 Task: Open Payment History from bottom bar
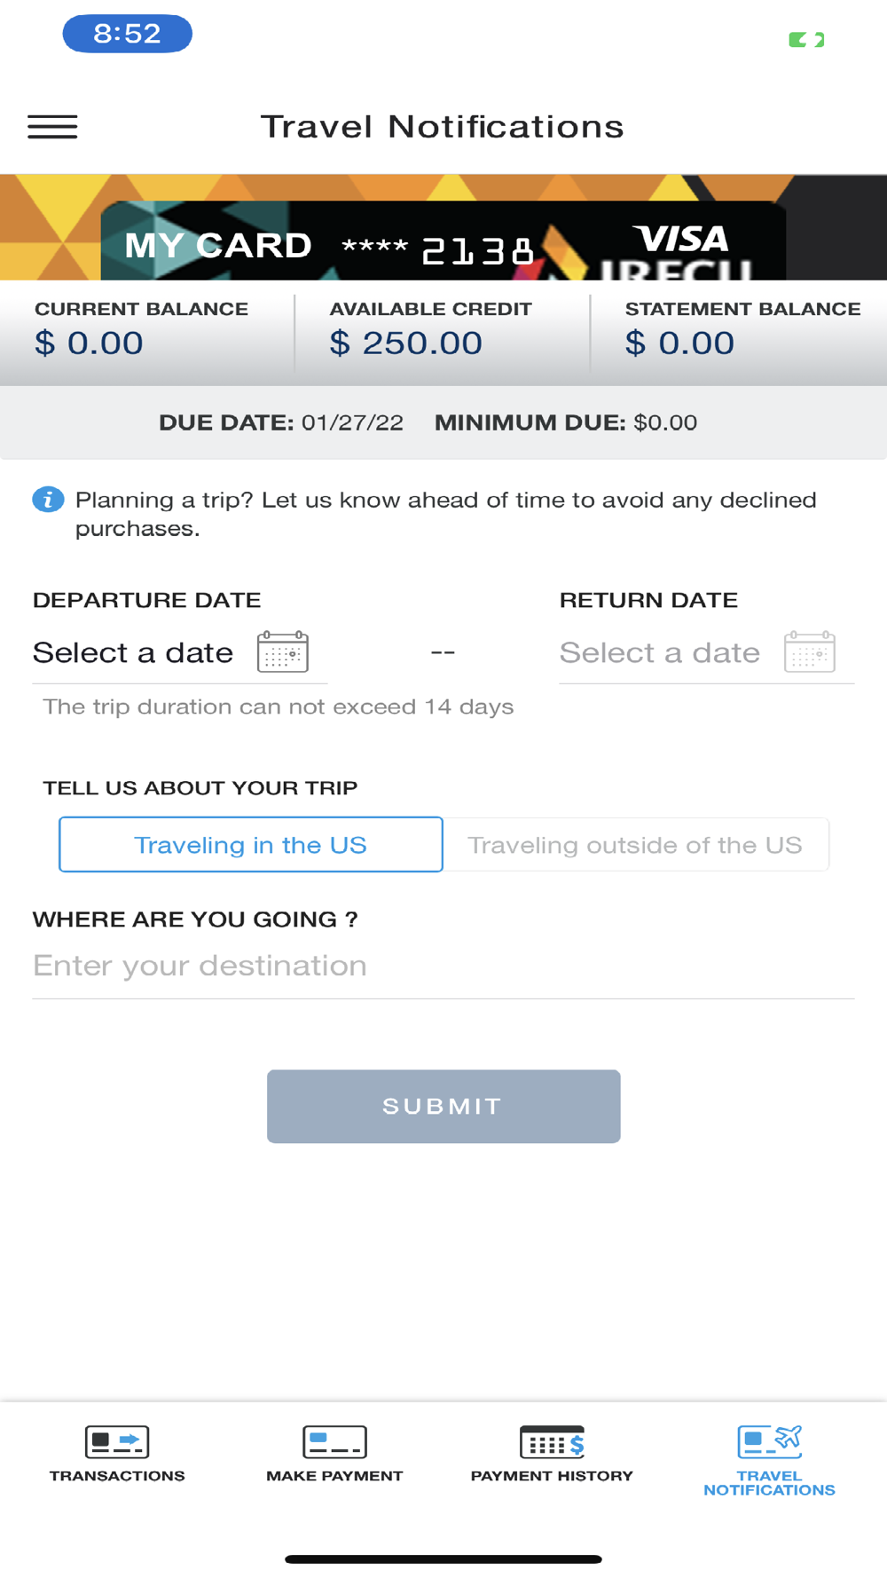coord(552,1454)
